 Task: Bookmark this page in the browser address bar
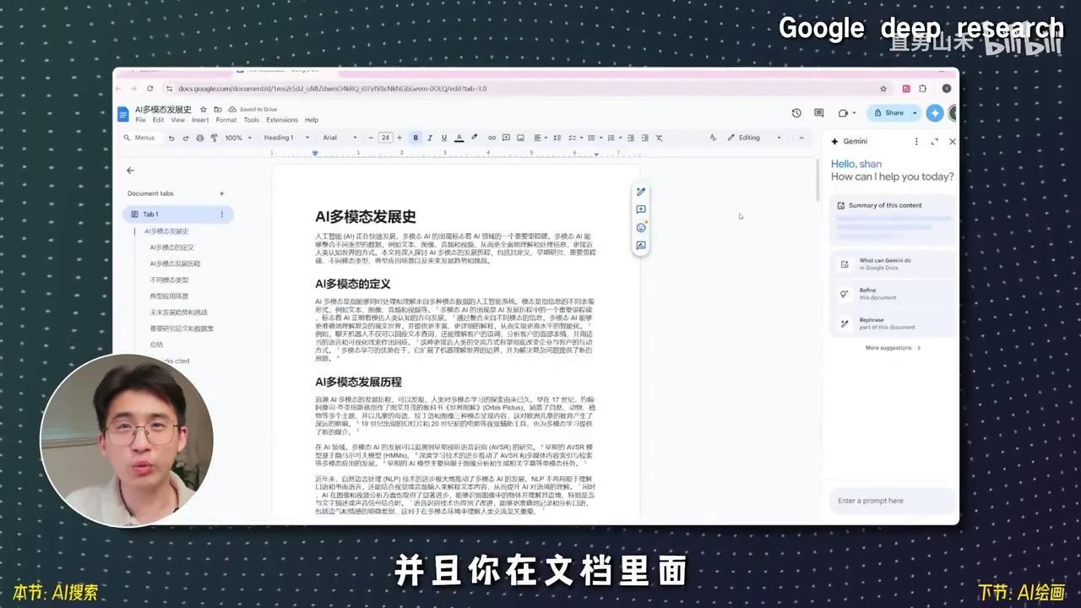(x=883, y=89)
